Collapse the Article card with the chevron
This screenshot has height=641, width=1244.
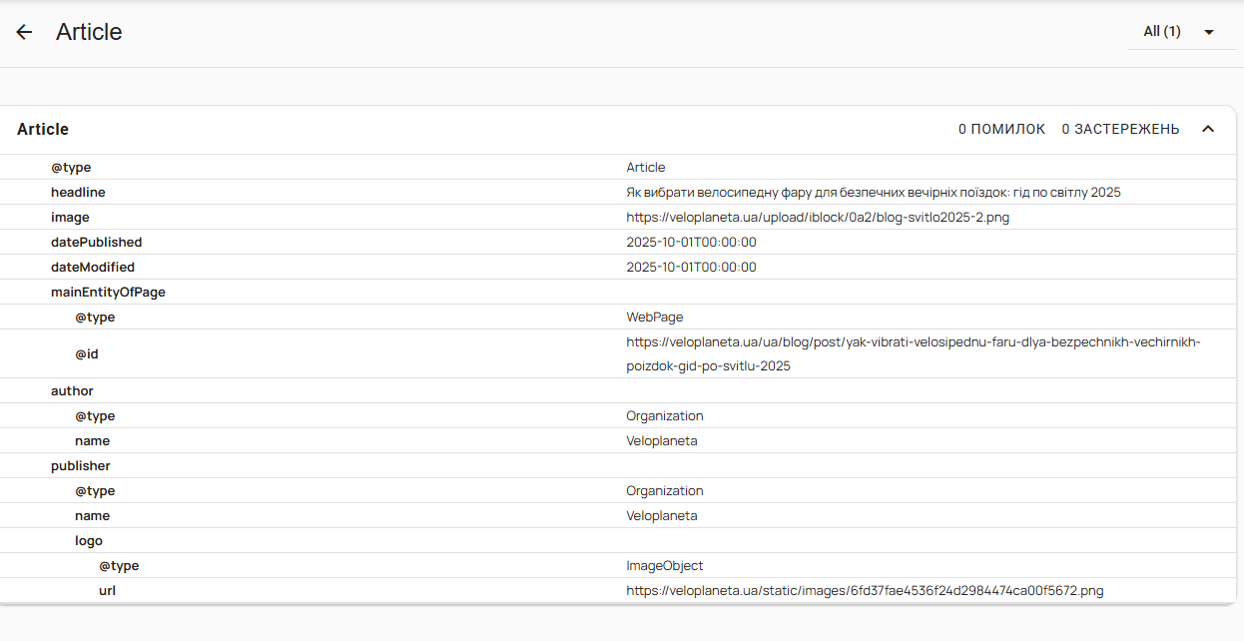click(x=1208, y=129)
